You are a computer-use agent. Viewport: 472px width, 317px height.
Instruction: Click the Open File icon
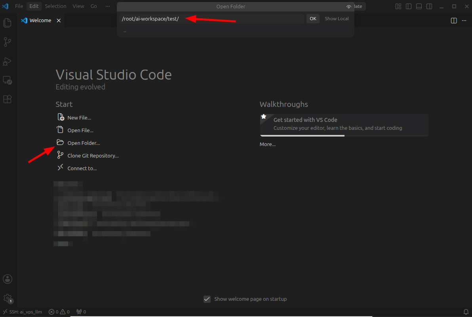pos(60,130)
